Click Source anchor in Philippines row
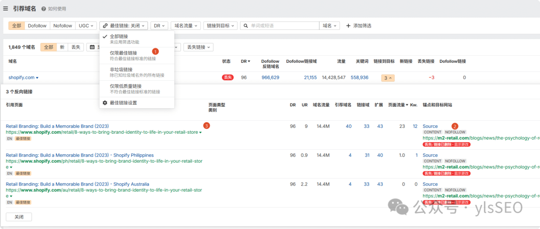This screenshot has width=540, height=229. (430, 155)
